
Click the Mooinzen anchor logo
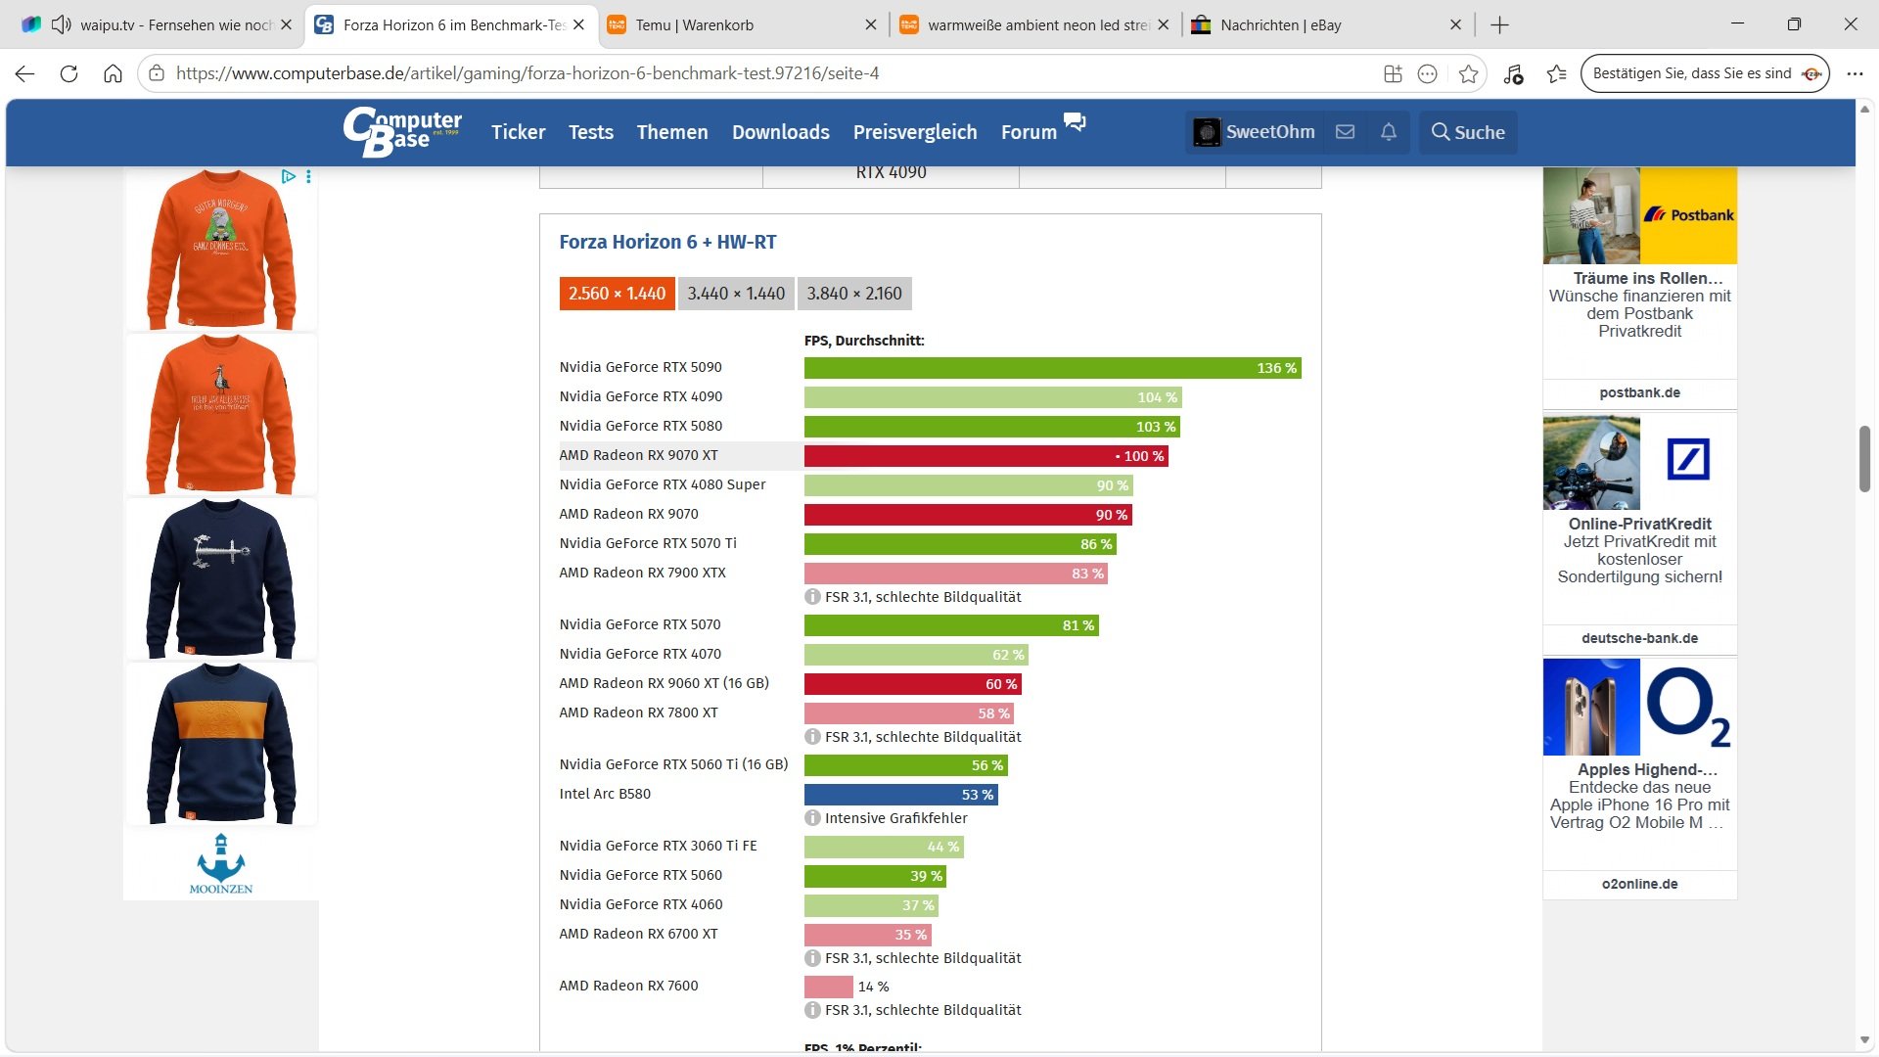coord(221,863)
